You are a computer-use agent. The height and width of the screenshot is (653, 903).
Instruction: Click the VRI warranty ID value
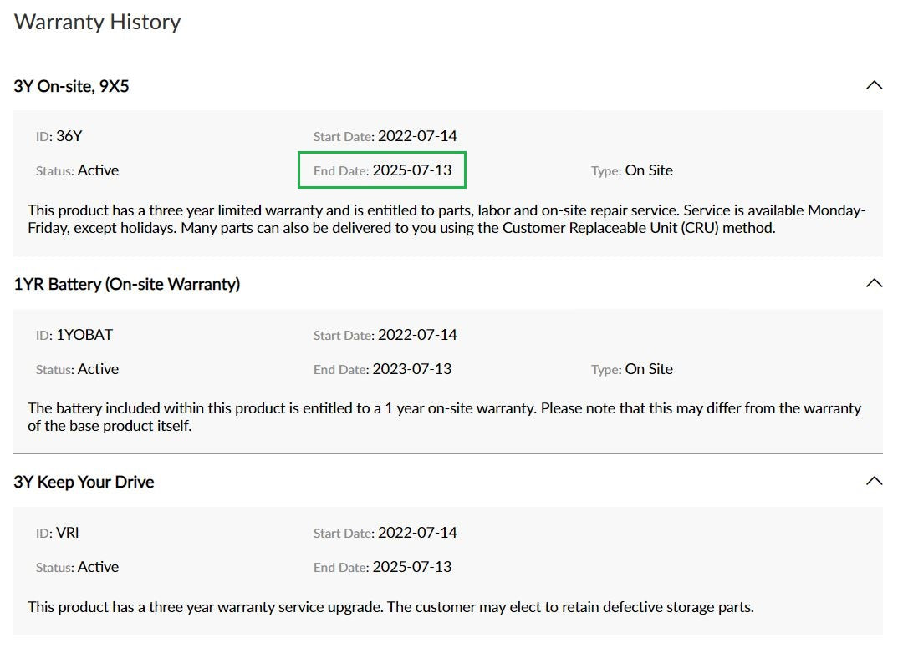coord(68,533)
